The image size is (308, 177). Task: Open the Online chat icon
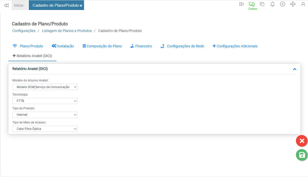252,4
